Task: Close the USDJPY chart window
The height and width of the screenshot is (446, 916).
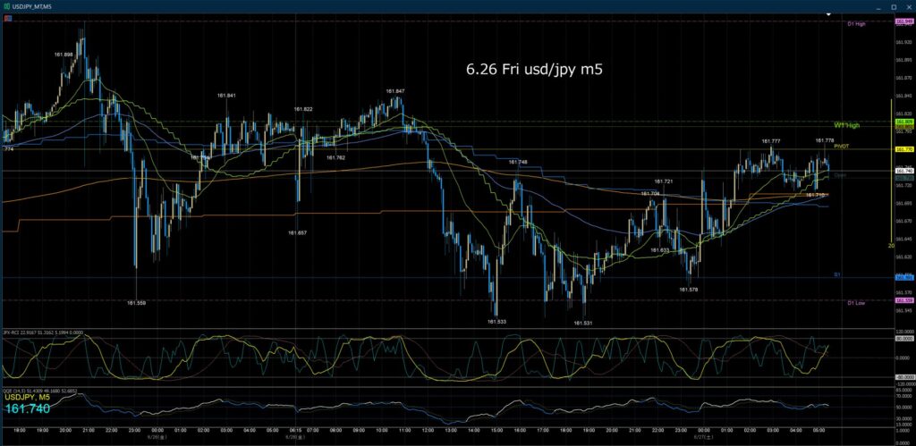Action: [x=909, y=6]
